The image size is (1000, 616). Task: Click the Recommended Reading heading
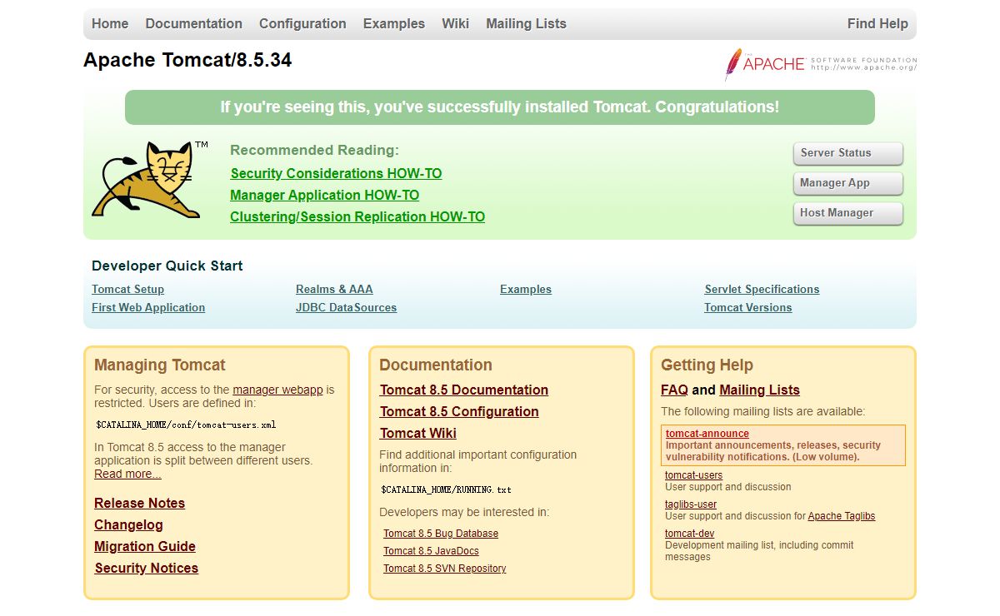(x=315, y=150)
